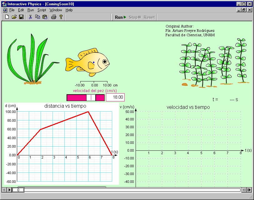Image resolution: width=254 pixels, height=200 pixels.
Task: Click the tape player play arrow
Action: pos(9,190)
